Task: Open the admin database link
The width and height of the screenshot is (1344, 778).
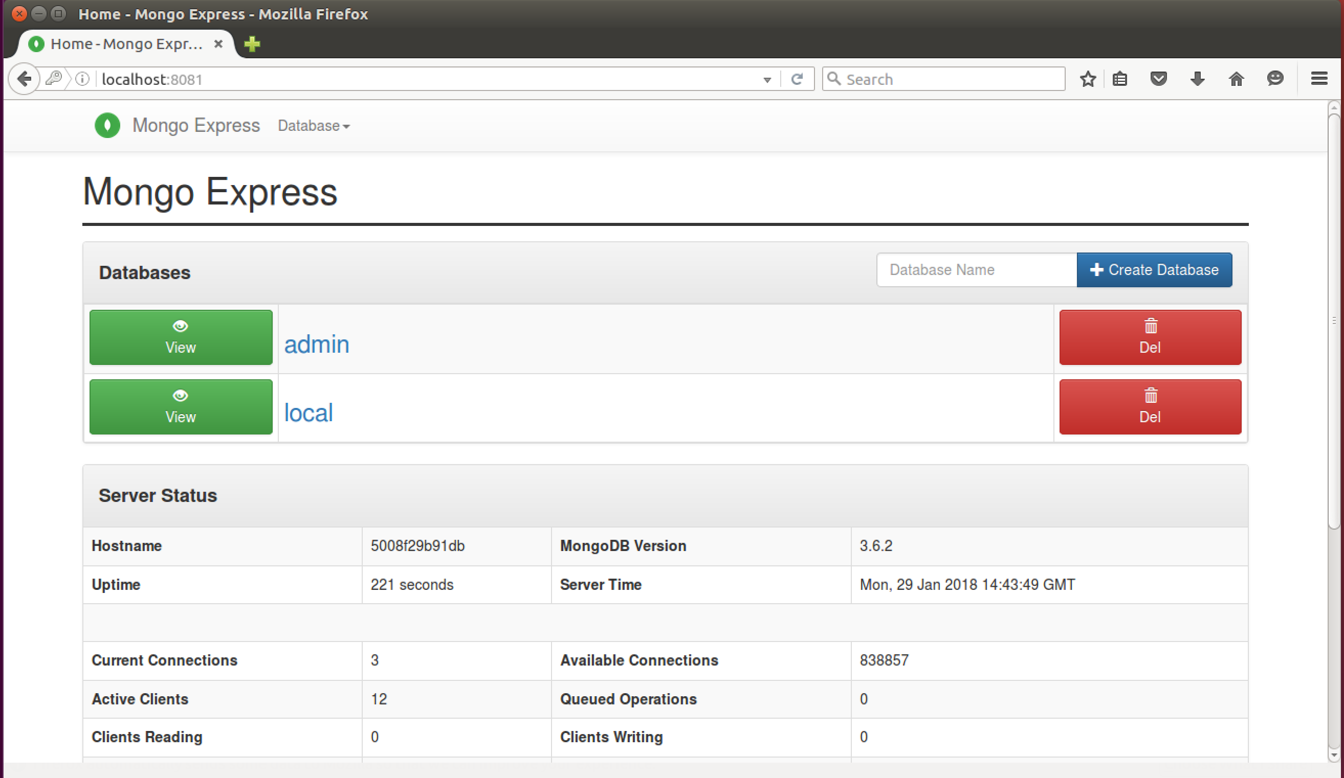Action: click(317, 344)
